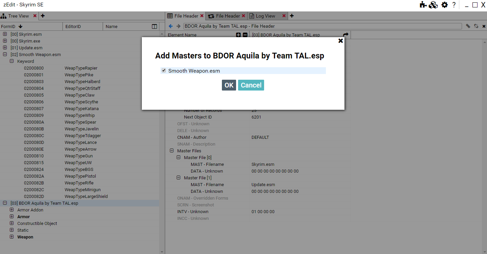Add a new tab beside Tree View
The image size is (487, 254).
click(43, 16)
